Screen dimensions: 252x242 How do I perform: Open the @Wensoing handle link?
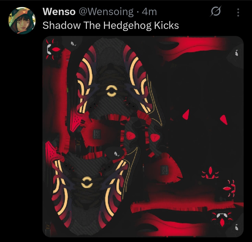tap(106, 12)
